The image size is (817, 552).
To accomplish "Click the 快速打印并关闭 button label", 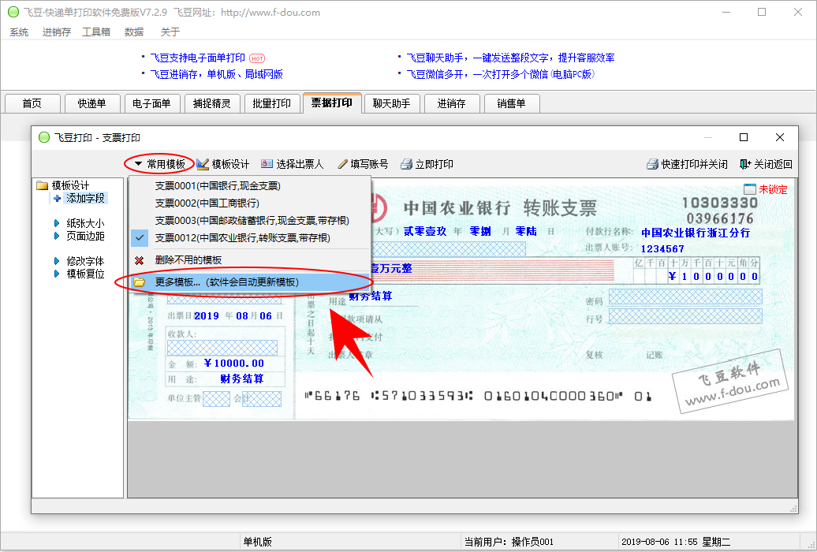I will (x=694, y=164).
